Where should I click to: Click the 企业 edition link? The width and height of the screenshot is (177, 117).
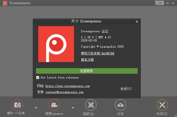105,31
